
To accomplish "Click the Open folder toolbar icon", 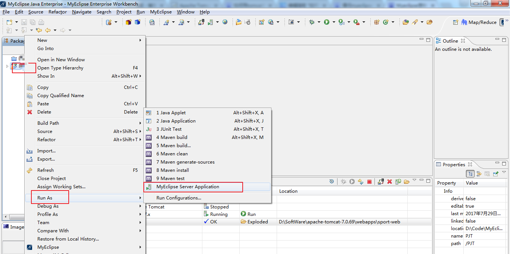I will click(239, 22).
